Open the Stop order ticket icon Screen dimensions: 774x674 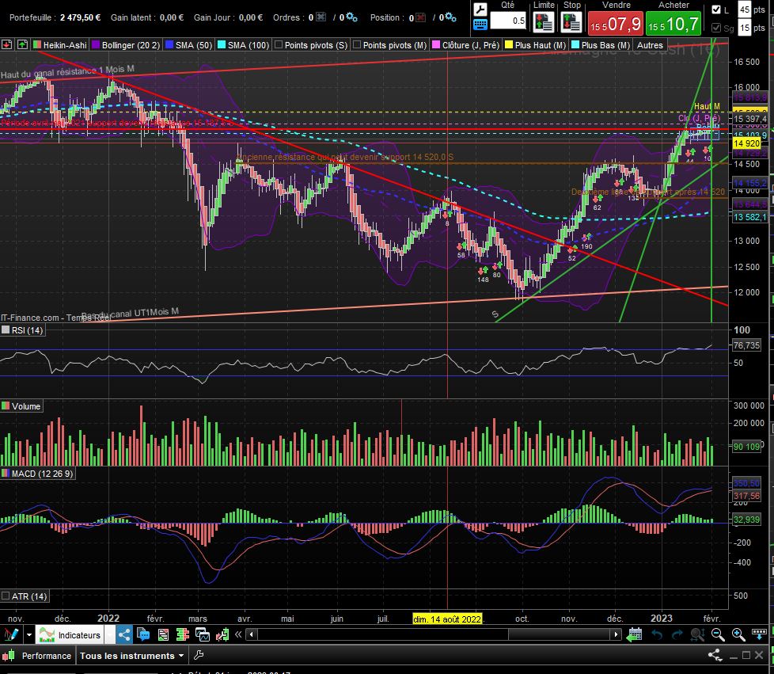click(571, 22)
